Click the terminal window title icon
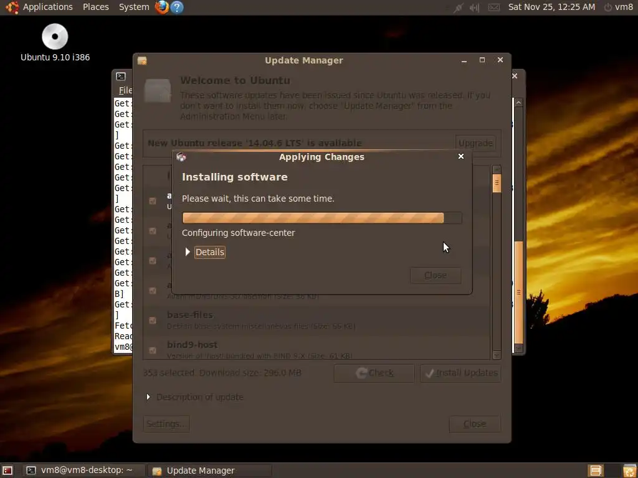This screenshot has height=478, width=638. pyautogui.click(x=121, y=76)
